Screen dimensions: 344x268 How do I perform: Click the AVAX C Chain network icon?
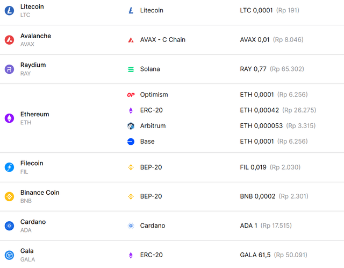131,40
